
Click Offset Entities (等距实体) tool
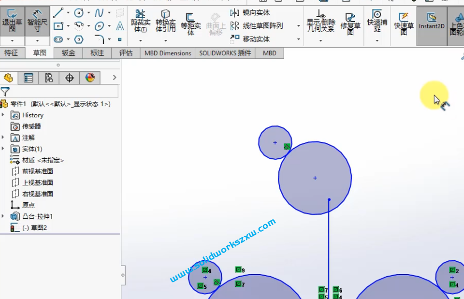point(190,24)
